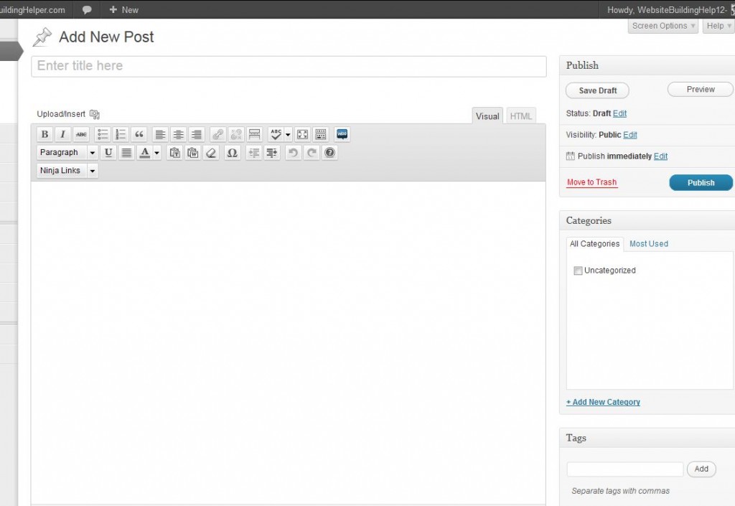The image size is (735, 506).
Task: Expand the Help panel
Action: click(x=718, y=26)
